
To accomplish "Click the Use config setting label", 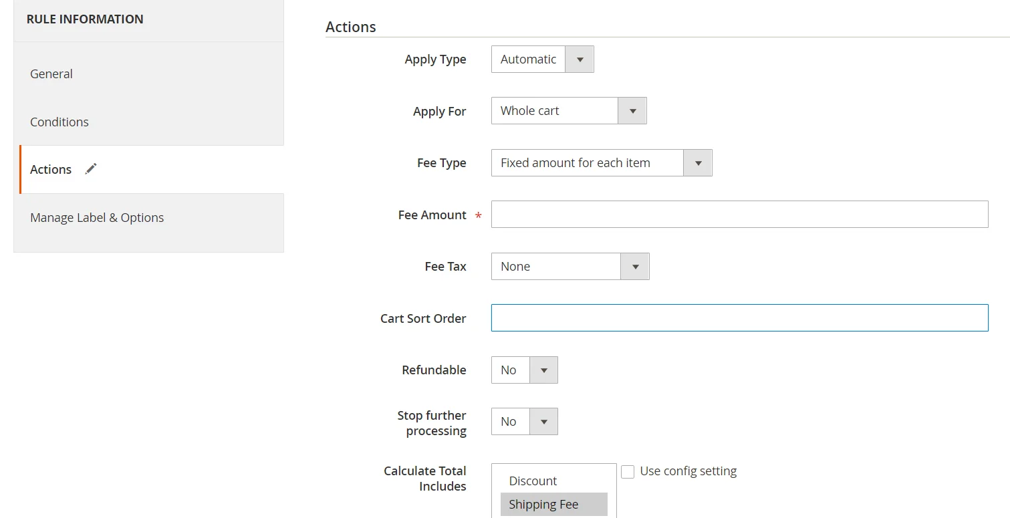I will 688,471.
